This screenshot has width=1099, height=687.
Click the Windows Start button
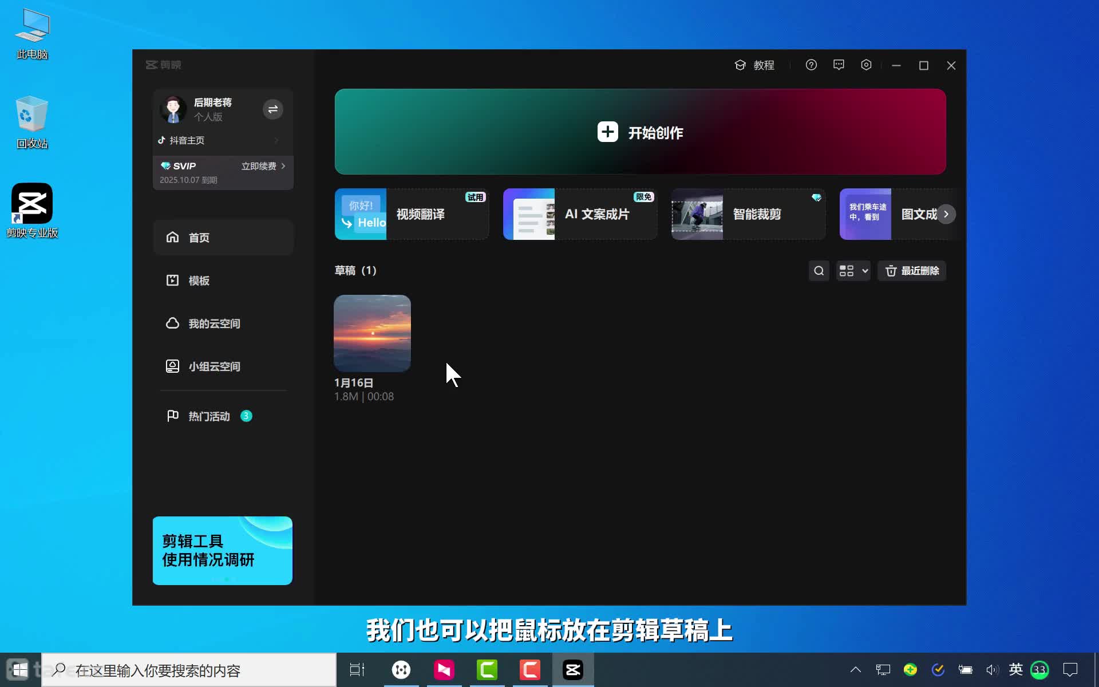click(20, 670)
